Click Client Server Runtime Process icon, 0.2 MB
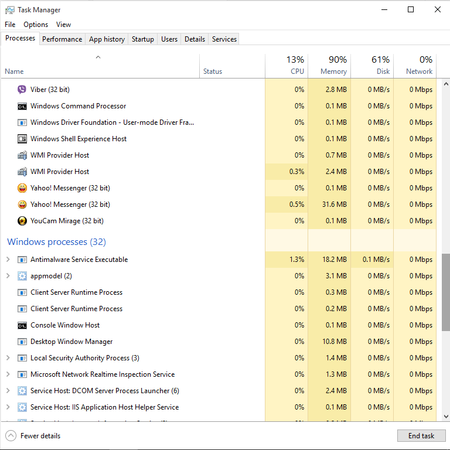Viewport: 450px width, 450px height. (x=22, y=309)
